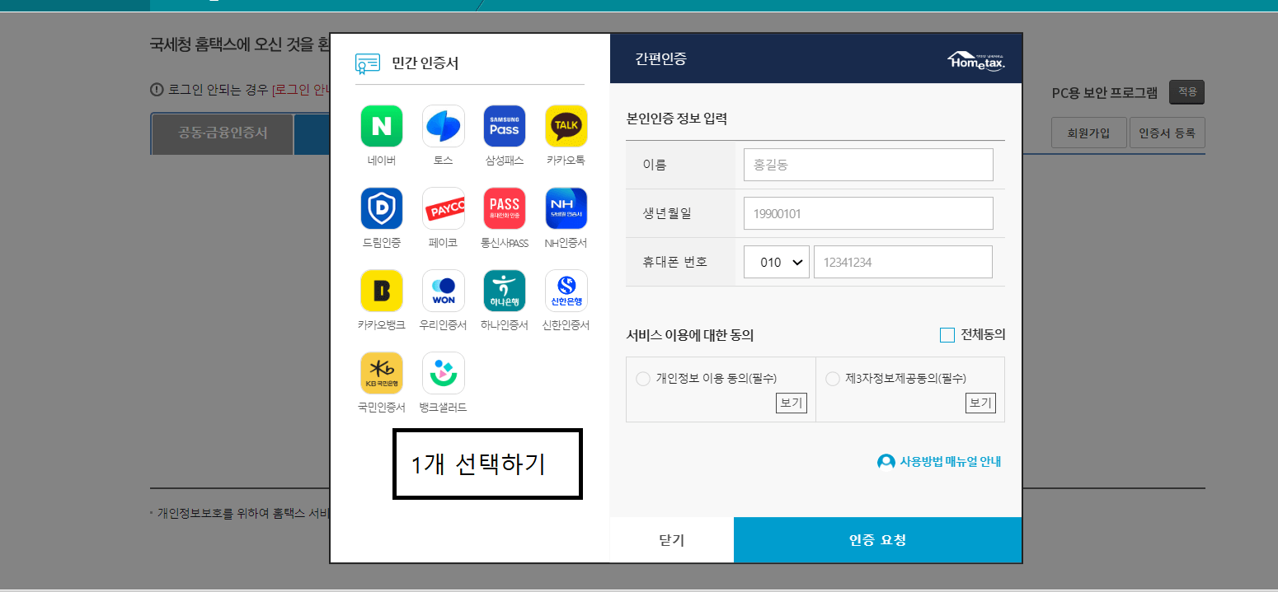This screenshot has width=1278, height=592.
Task: Open 보기 for 제3자정보제공동의
Action: click(981, 403)
